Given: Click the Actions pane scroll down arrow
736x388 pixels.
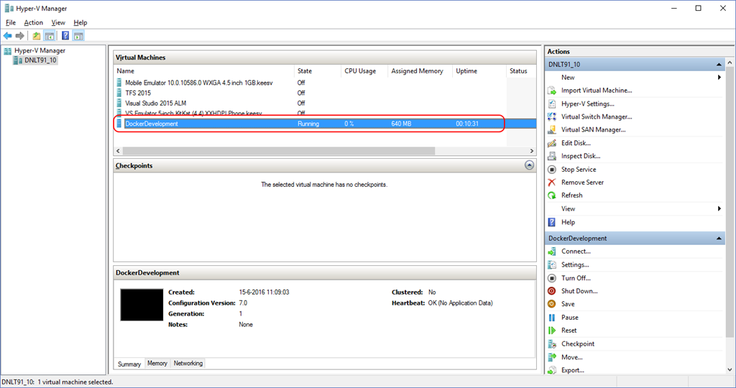Looking at the screenshot, I should pyautogui.click(x=730, y=370).
